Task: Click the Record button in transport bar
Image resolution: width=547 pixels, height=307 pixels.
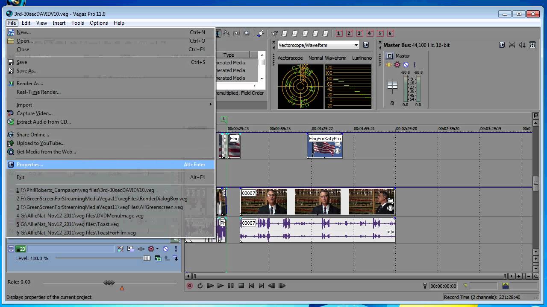Action: 190,286
